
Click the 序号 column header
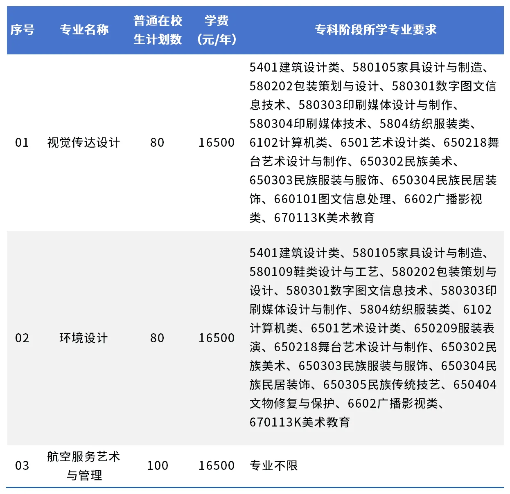pos(22,30)
